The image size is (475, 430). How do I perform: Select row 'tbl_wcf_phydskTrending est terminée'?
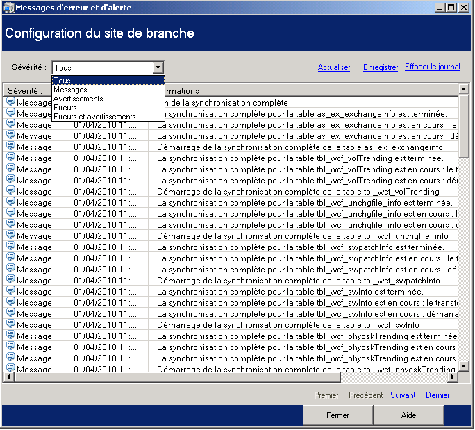point(231,336)
